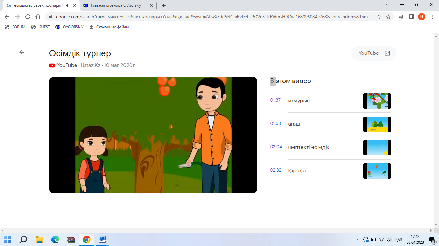Jump to 01:58 ағаш chapter
439x246 pixels.
[275, 124]
